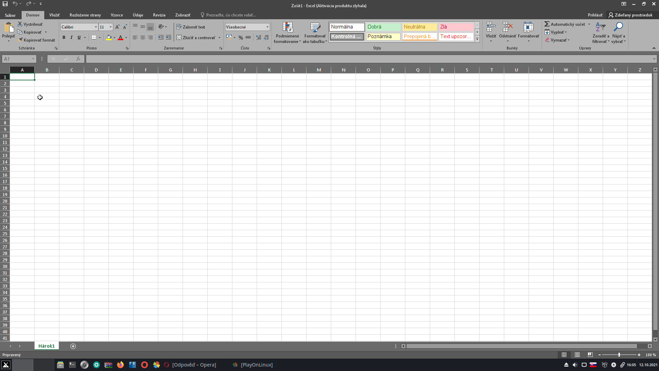Click the Prilepiť paste icon
This screenshot has width=659, height=371.
tap(8, 27)
